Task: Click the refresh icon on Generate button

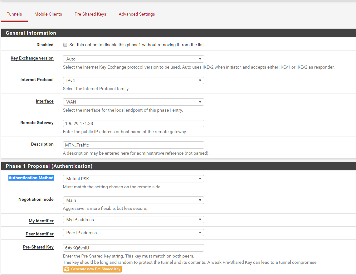Action: (x=67, y=269)
